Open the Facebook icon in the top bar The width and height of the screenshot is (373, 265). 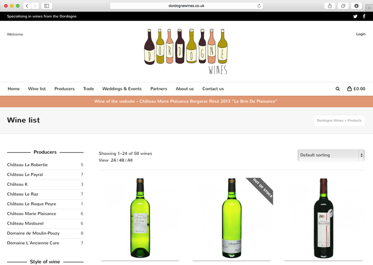[364, 16]
